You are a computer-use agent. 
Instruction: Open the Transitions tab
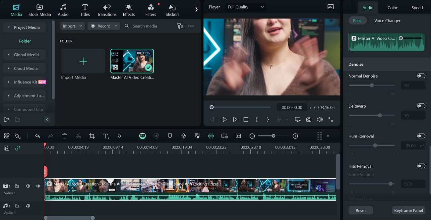pos(107,10)
